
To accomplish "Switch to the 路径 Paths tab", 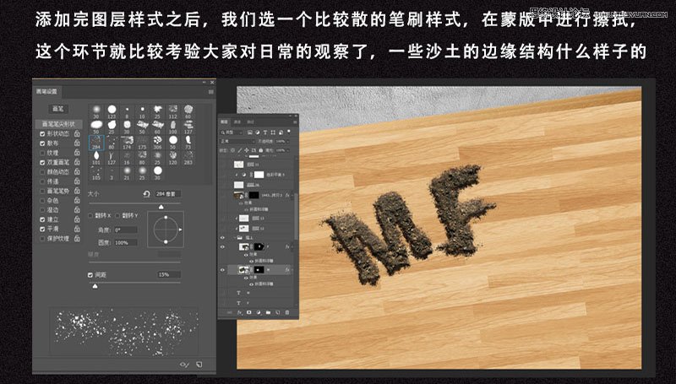I will coord(250,122).
